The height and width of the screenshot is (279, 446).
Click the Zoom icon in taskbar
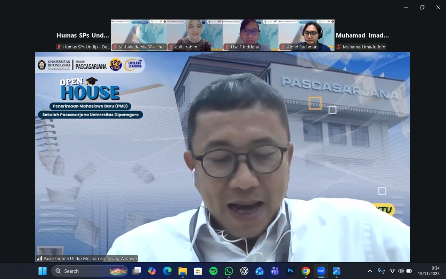click(321, 271)
